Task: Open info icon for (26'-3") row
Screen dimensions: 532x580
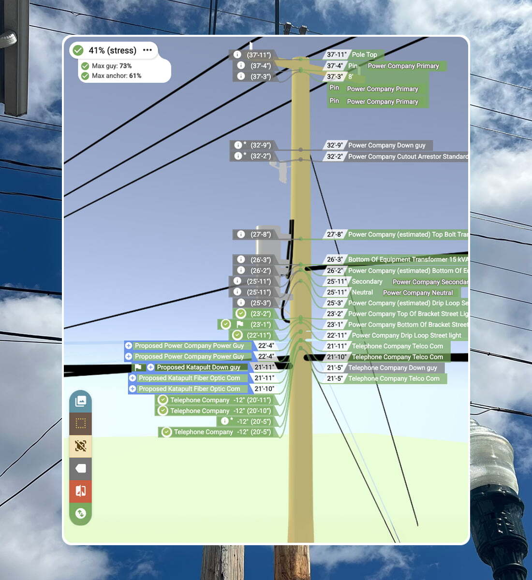Action: point(241,260)
